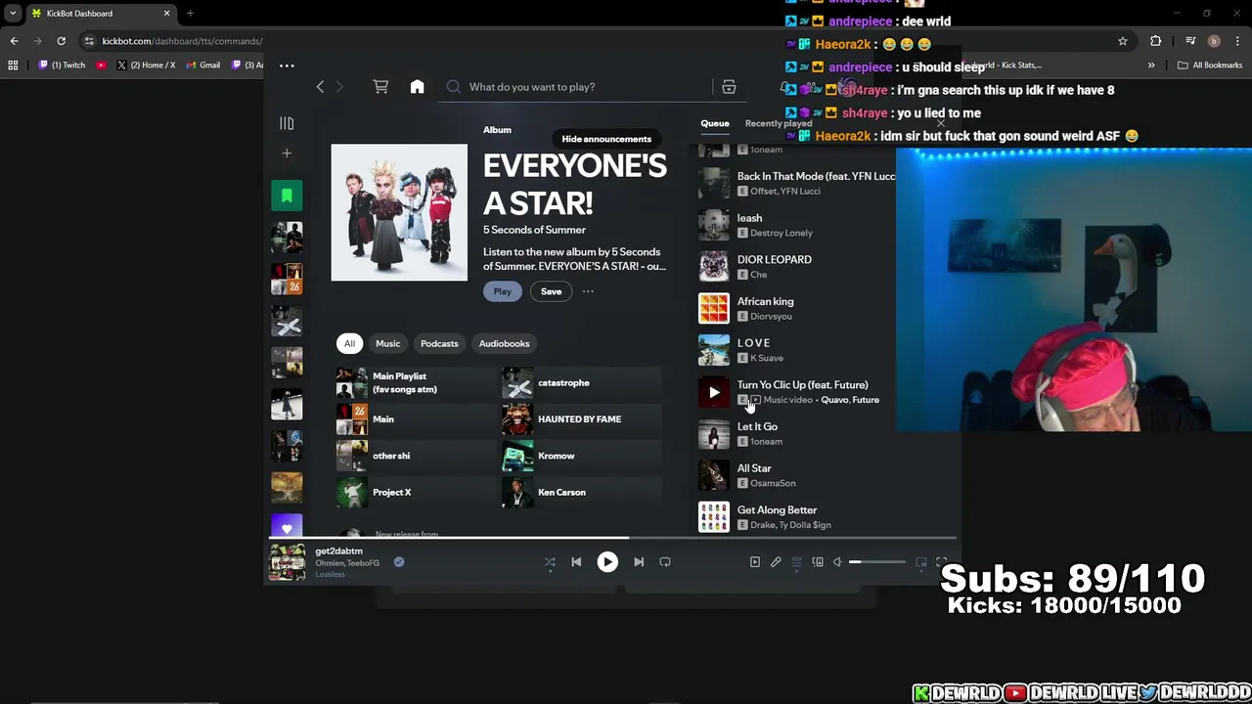Select the Music filter chip
The image size is (1252, 704).
[x=387, y=343]
